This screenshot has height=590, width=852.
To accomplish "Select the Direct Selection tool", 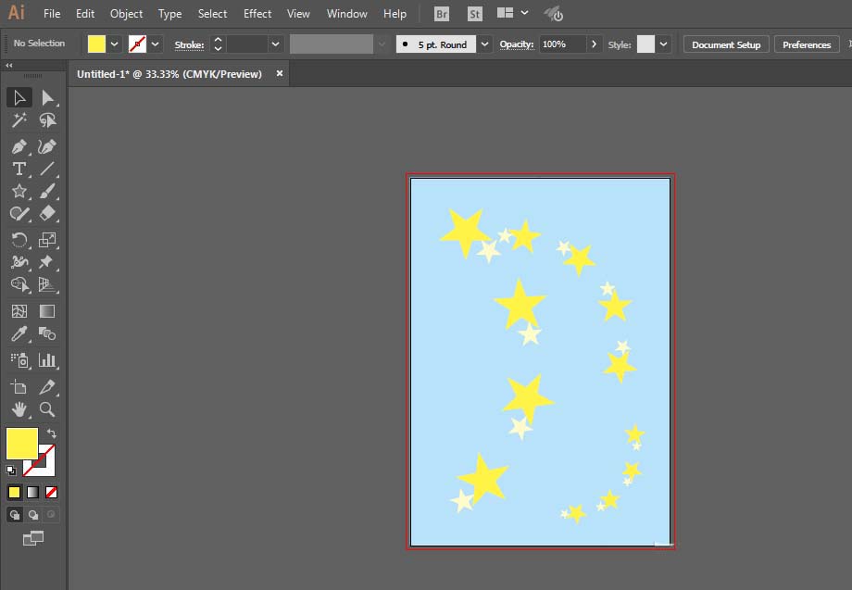I will click(47, 98).
